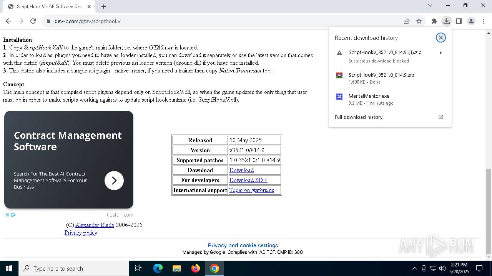Close the Script Hook V tab
Viewport: 492px width, 276px height.
pos(89,7)
